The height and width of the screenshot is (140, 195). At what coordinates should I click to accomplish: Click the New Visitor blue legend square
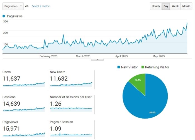point(119,67)
